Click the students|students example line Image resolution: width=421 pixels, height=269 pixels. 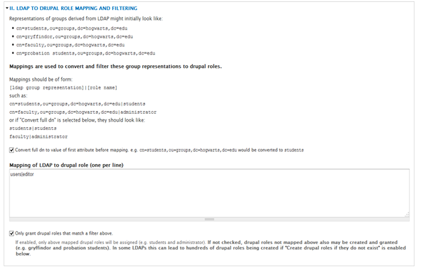33,128
